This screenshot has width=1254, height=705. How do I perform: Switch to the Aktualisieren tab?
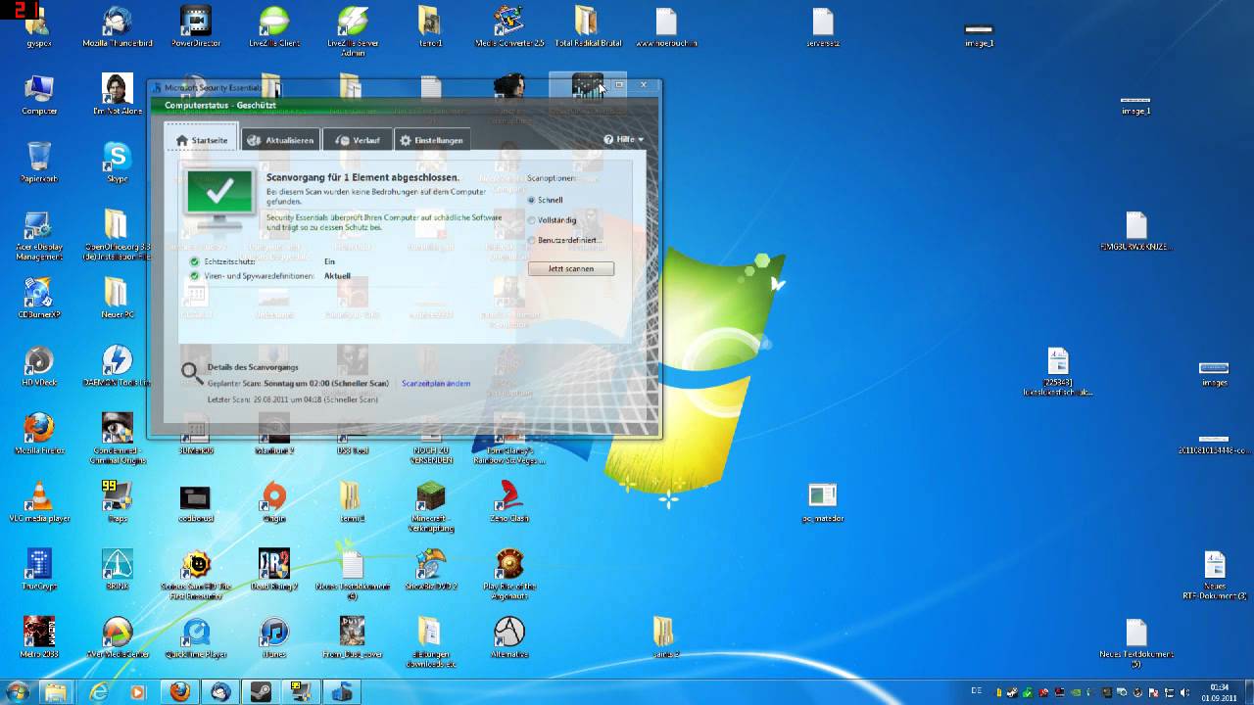click(x=280, y=140)
